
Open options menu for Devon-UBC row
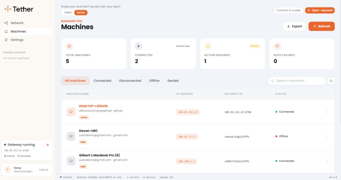tap(327, 136)
